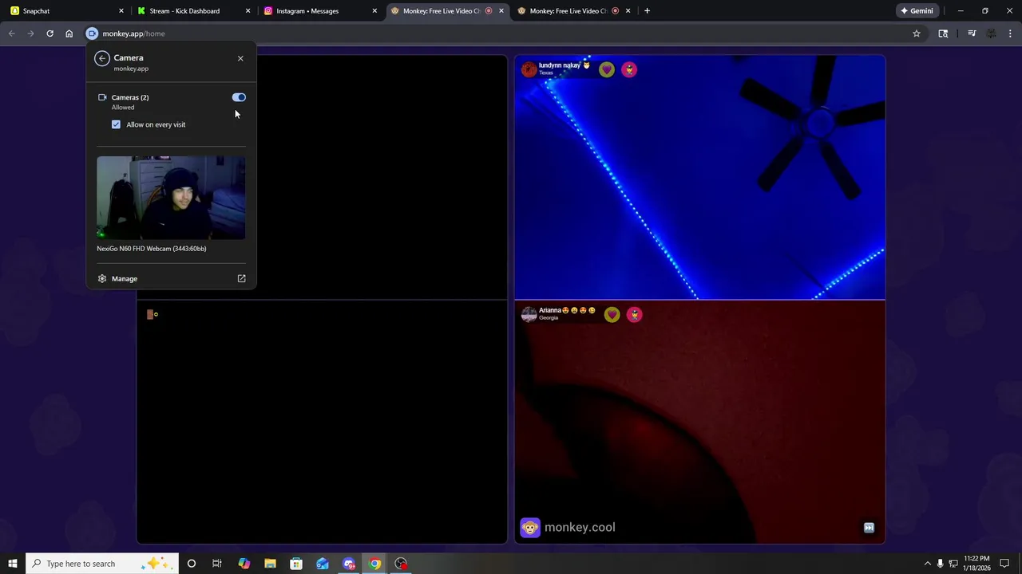Open the media controls icon
This screenshot has width=1022, height=574.
point(972,33)
